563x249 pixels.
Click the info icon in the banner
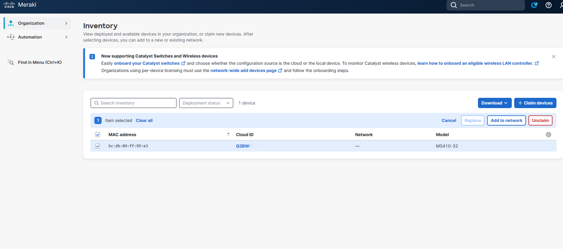[92, 57]
